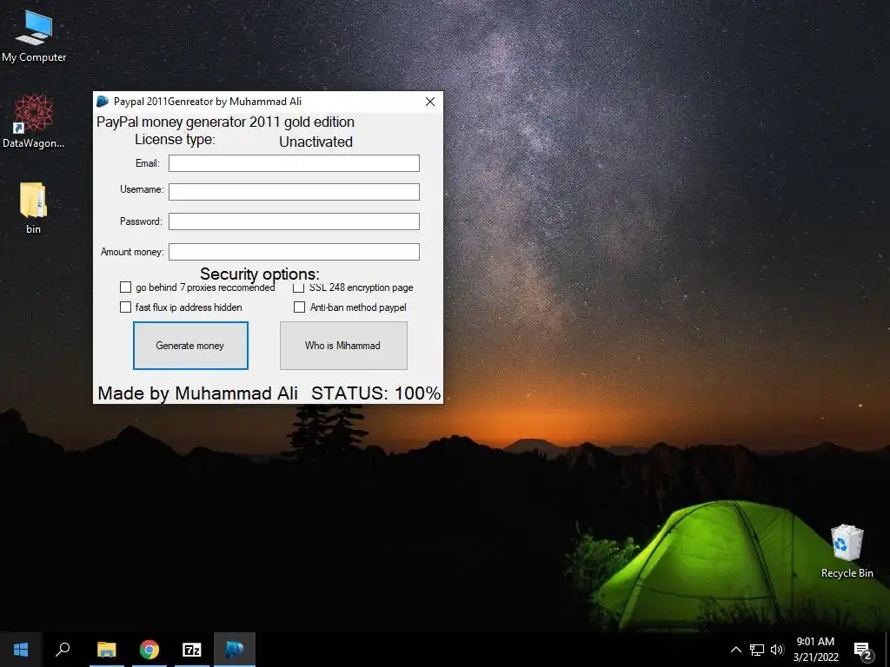890x667 pixels.
Task: Select the bin folder on desktop
Action: [34, 208]
